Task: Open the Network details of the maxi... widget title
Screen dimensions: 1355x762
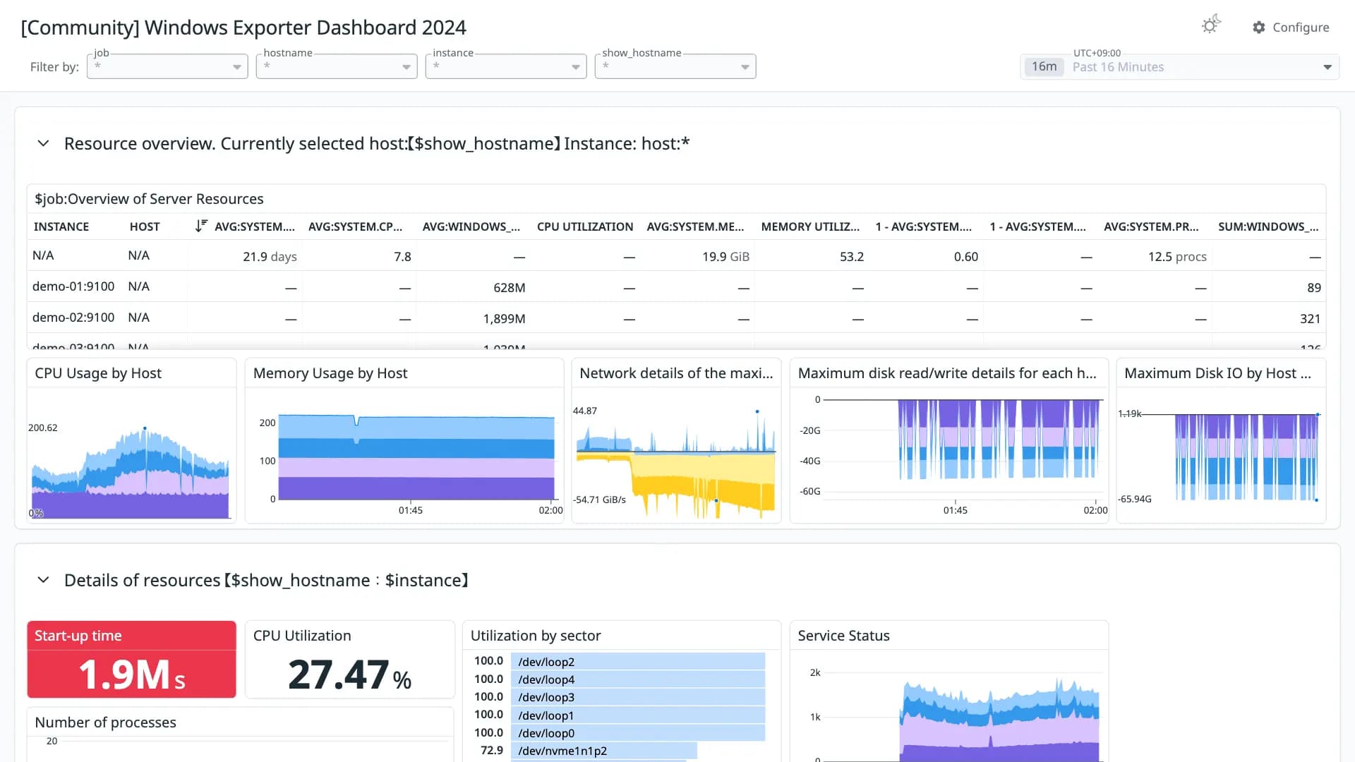Action: coord(676,373)
